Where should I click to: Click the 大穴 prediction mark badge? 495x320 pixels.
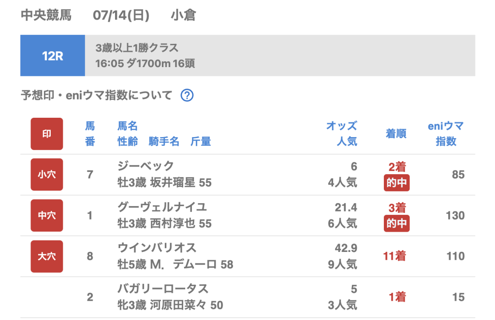47,256
